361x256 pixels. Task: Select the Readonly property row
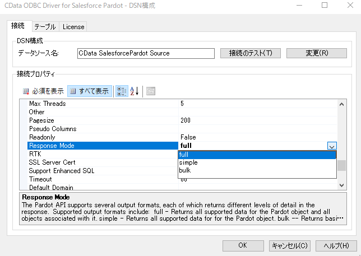pos(103,137)
